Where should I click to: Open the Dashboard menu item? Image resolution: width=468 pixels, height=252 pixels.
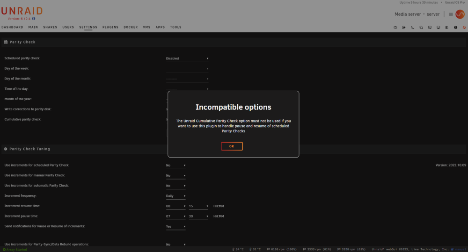tap(12, 27)
